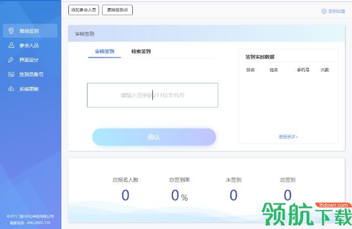This screenshot has width=352, height=229.
Task: Click the 未签到 statistic
Action: pos(233,189)
